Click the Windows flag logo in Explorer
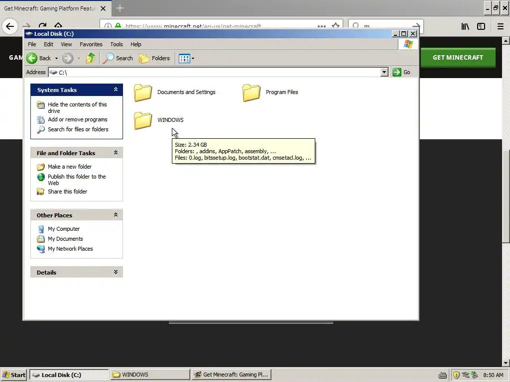This screenshot has height=382, width=510. (408, 44)
